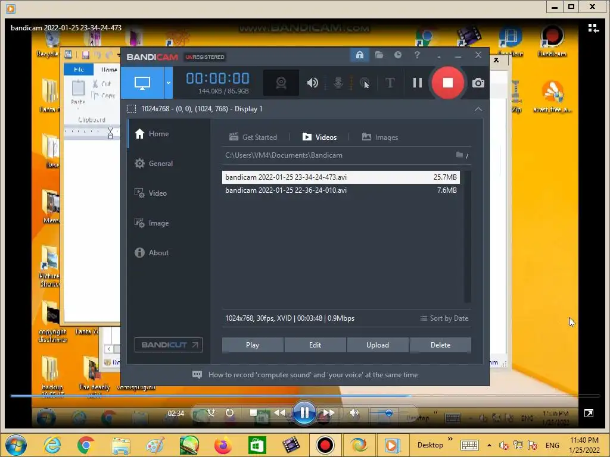This screenshot has height=457, width=610.
Task: Click the BANDICUT button
Action: (169, 345)
